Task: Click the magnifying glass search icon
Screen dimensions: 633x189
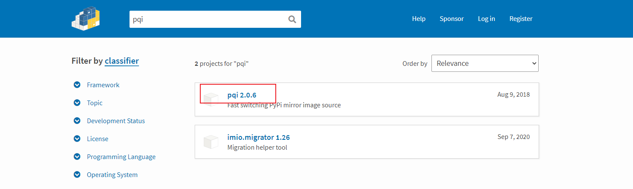Action: pyautogui.click(x=292, y=19)
